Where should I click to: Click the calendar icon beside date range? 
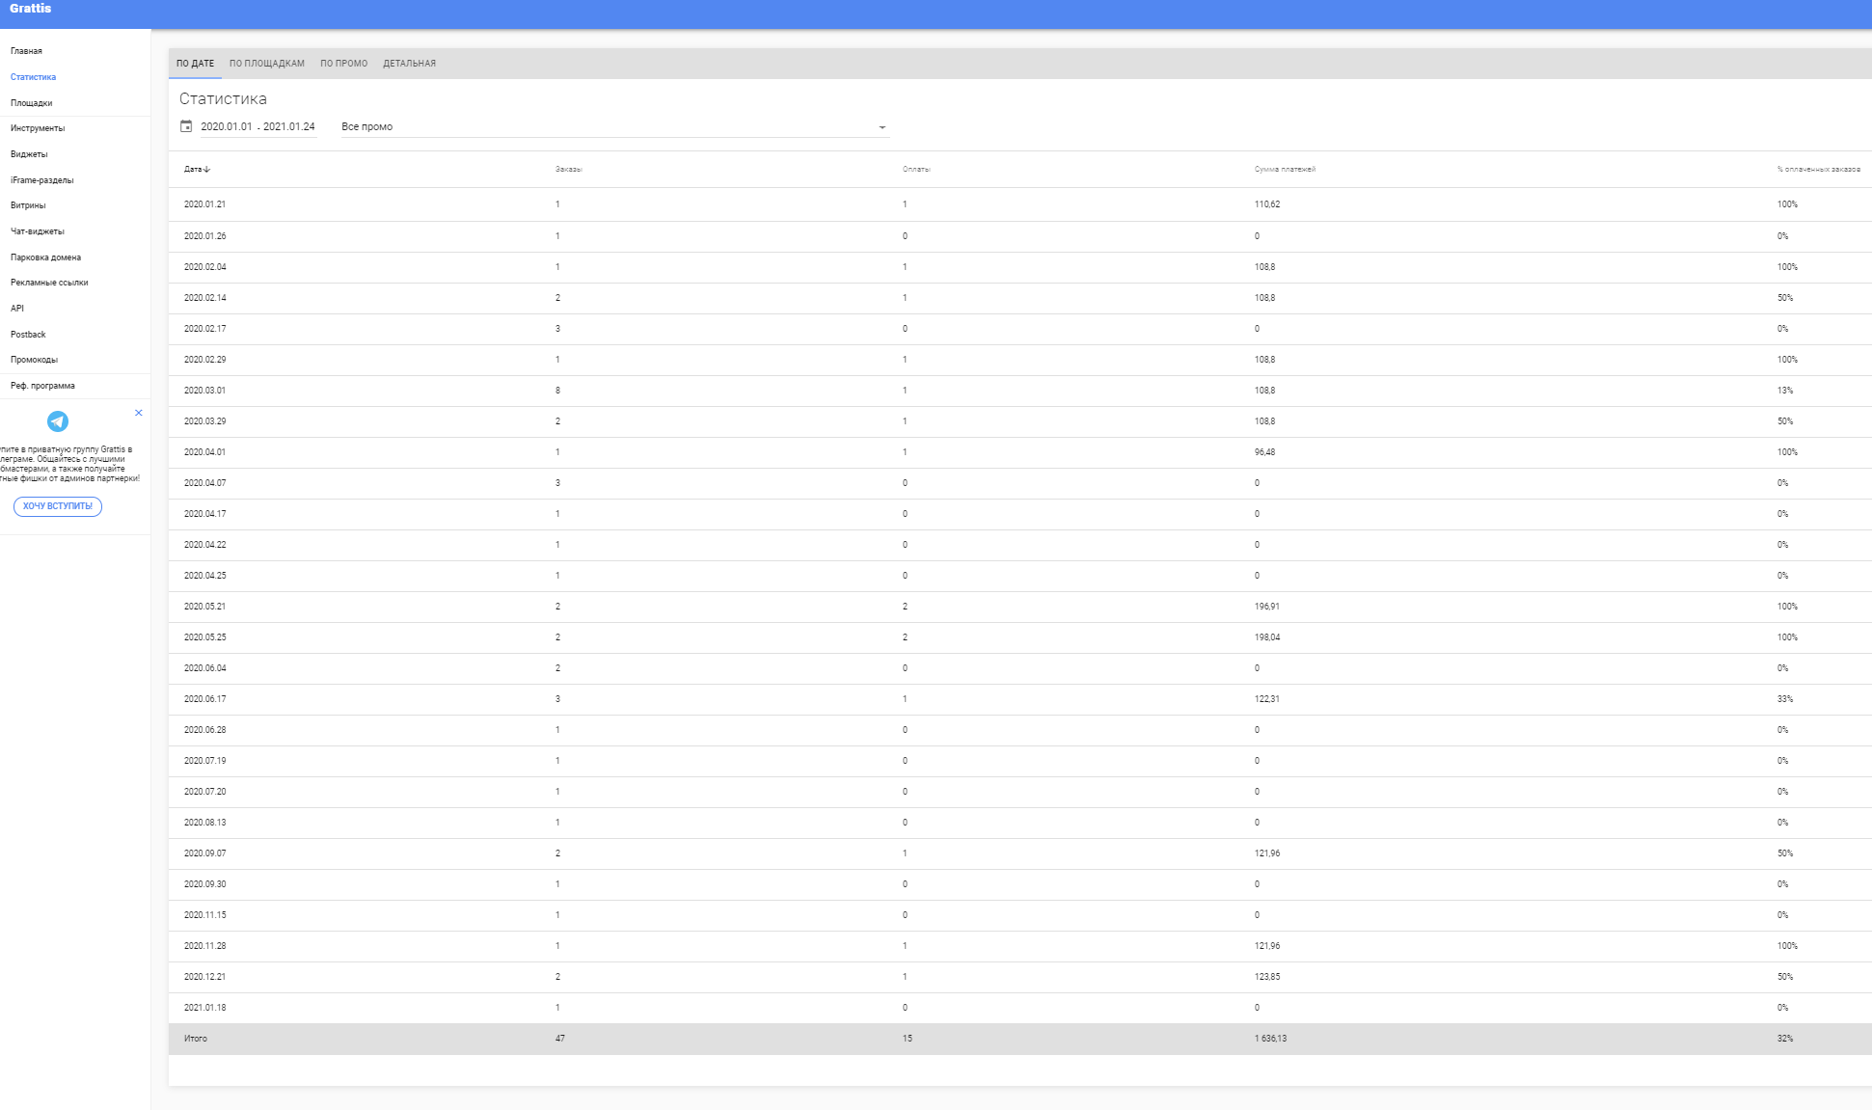click(186, 126)
